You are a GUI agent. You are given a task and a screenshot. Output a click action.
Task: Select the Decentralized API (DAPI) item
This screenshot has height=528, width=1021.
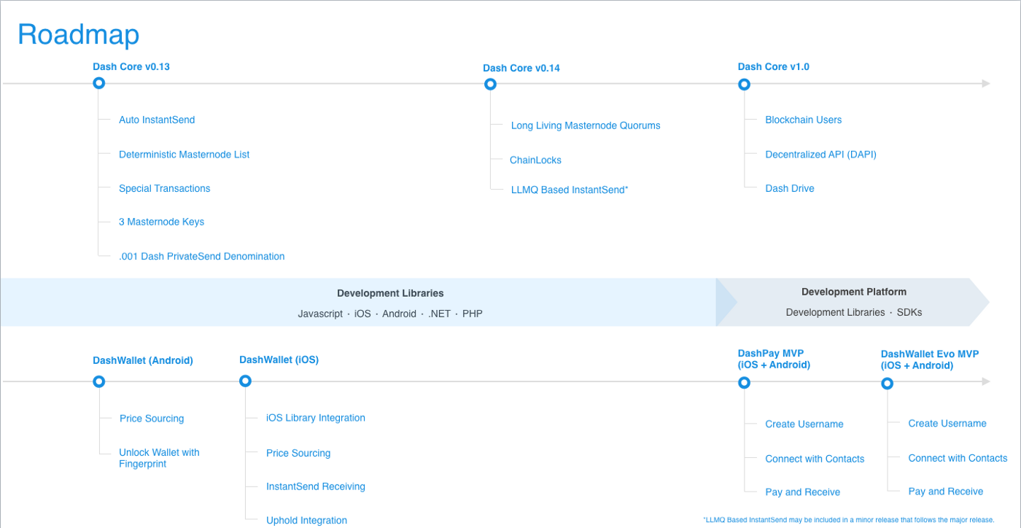tap(821, 155)
